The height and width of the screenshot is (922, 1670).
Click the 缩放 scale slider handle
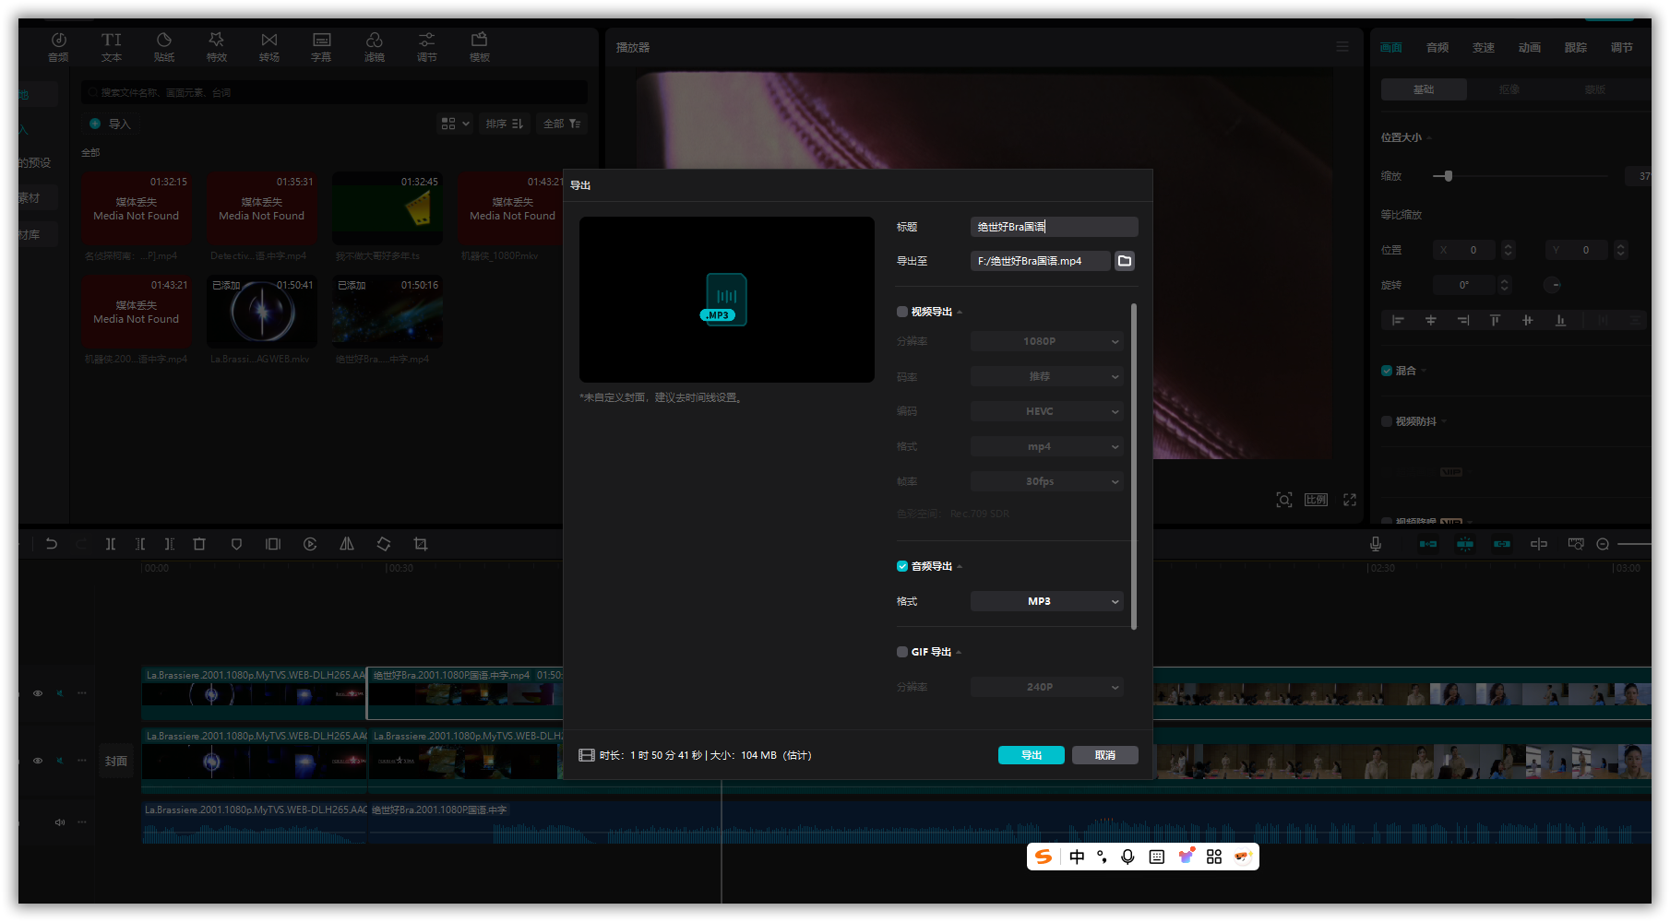point(1449,176)
